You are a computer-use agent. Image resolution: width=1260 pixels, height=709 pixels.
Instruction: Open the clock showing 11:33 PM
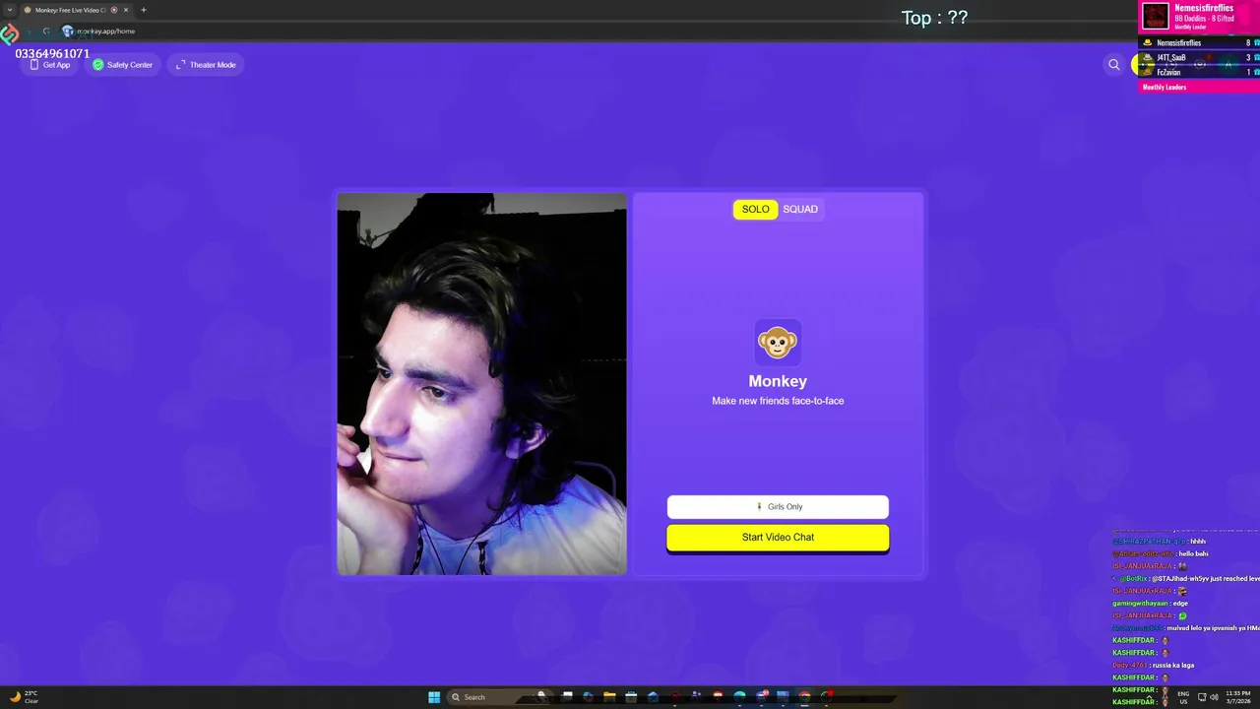[1237, 697]
